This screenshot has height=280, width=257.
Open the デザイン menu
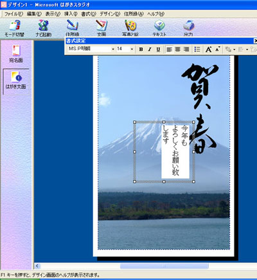point(110,14)
